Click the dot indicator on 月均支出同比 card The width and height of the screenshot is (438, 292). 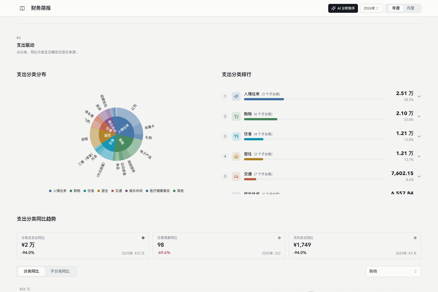pyautogui.click(x=415, y=238)
